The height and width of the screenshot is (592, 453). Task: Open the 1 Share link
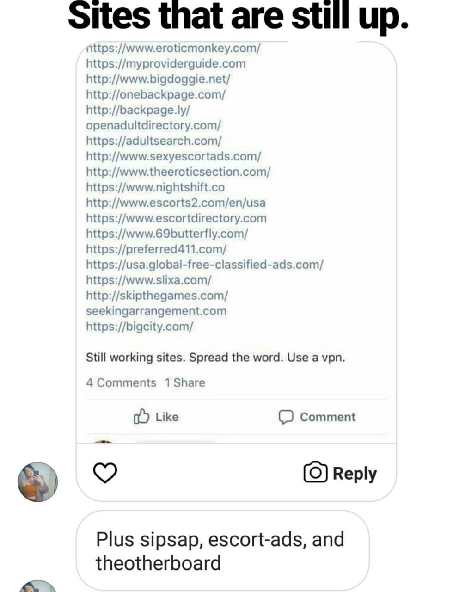(x=185, y=383)
